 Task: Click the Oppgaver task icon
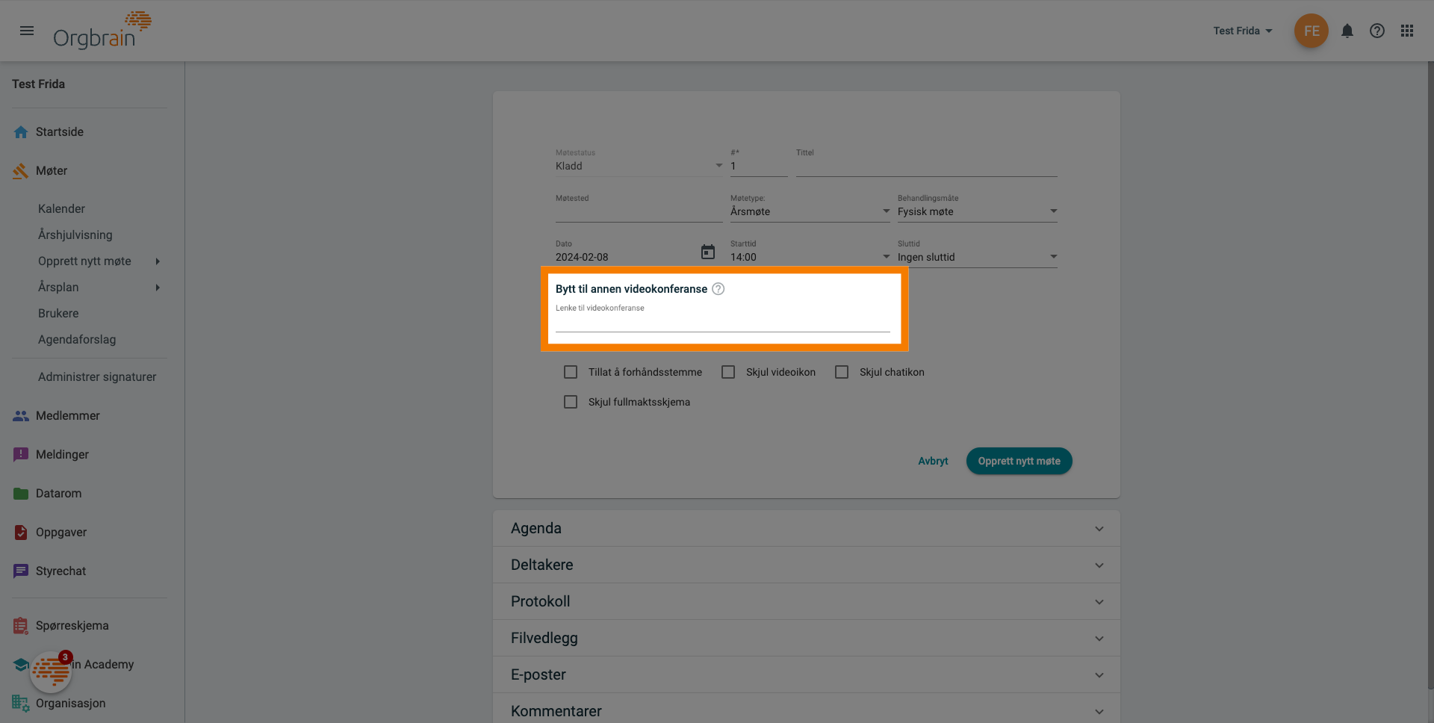click(21, 533)
